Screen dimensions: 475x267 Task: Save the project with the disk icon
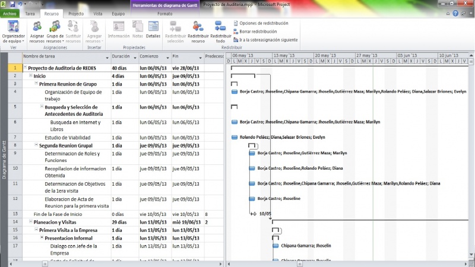click(x=13, y=4)
